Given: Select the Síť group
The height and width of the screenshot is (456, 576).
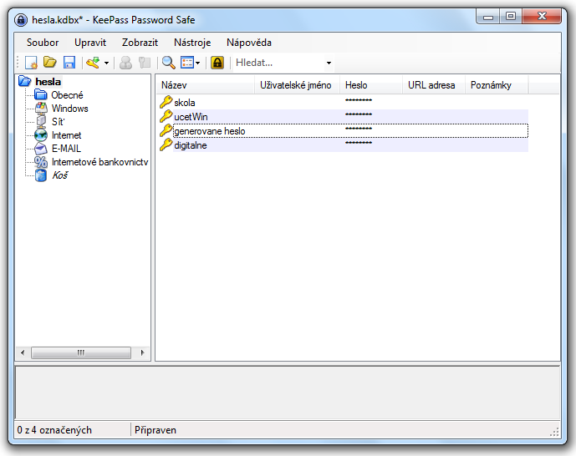Looking at the screenshot, I should click(58, 122).
